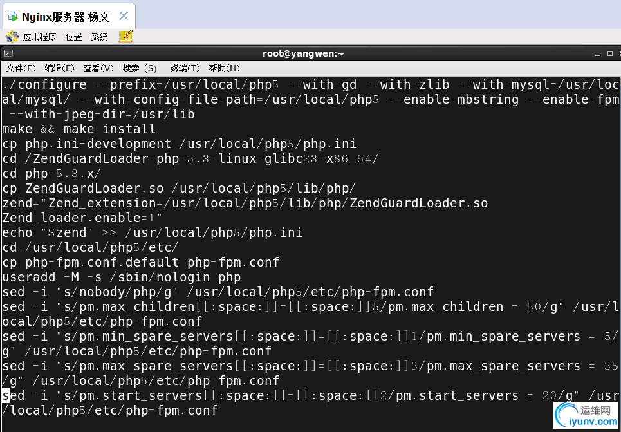Image resolution: width=621 pixels, height=432 pixels.
Task: Open the 系统 menu
Action: (x=99, y=37)
